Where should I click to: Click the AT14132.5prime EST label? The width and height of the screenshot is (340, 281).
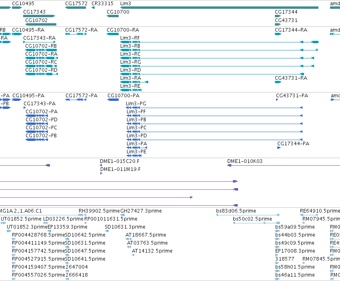click(x=152, y=251)
